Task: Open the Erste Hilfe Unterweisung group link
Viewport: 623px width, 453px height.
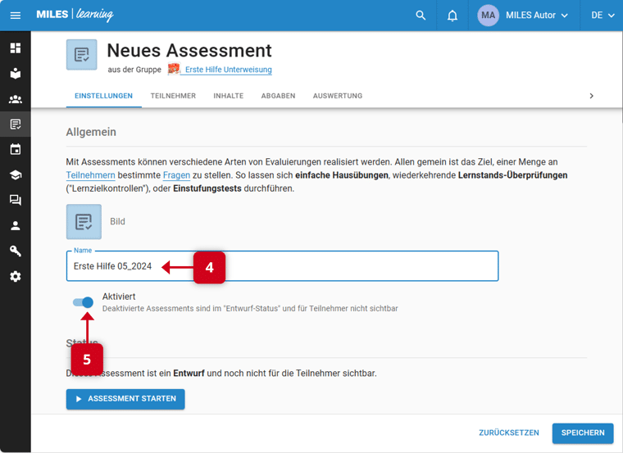Action: (228, 70)
